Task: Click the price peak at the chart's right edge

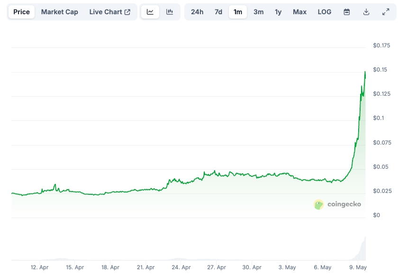Action: (x=365, y=72)
